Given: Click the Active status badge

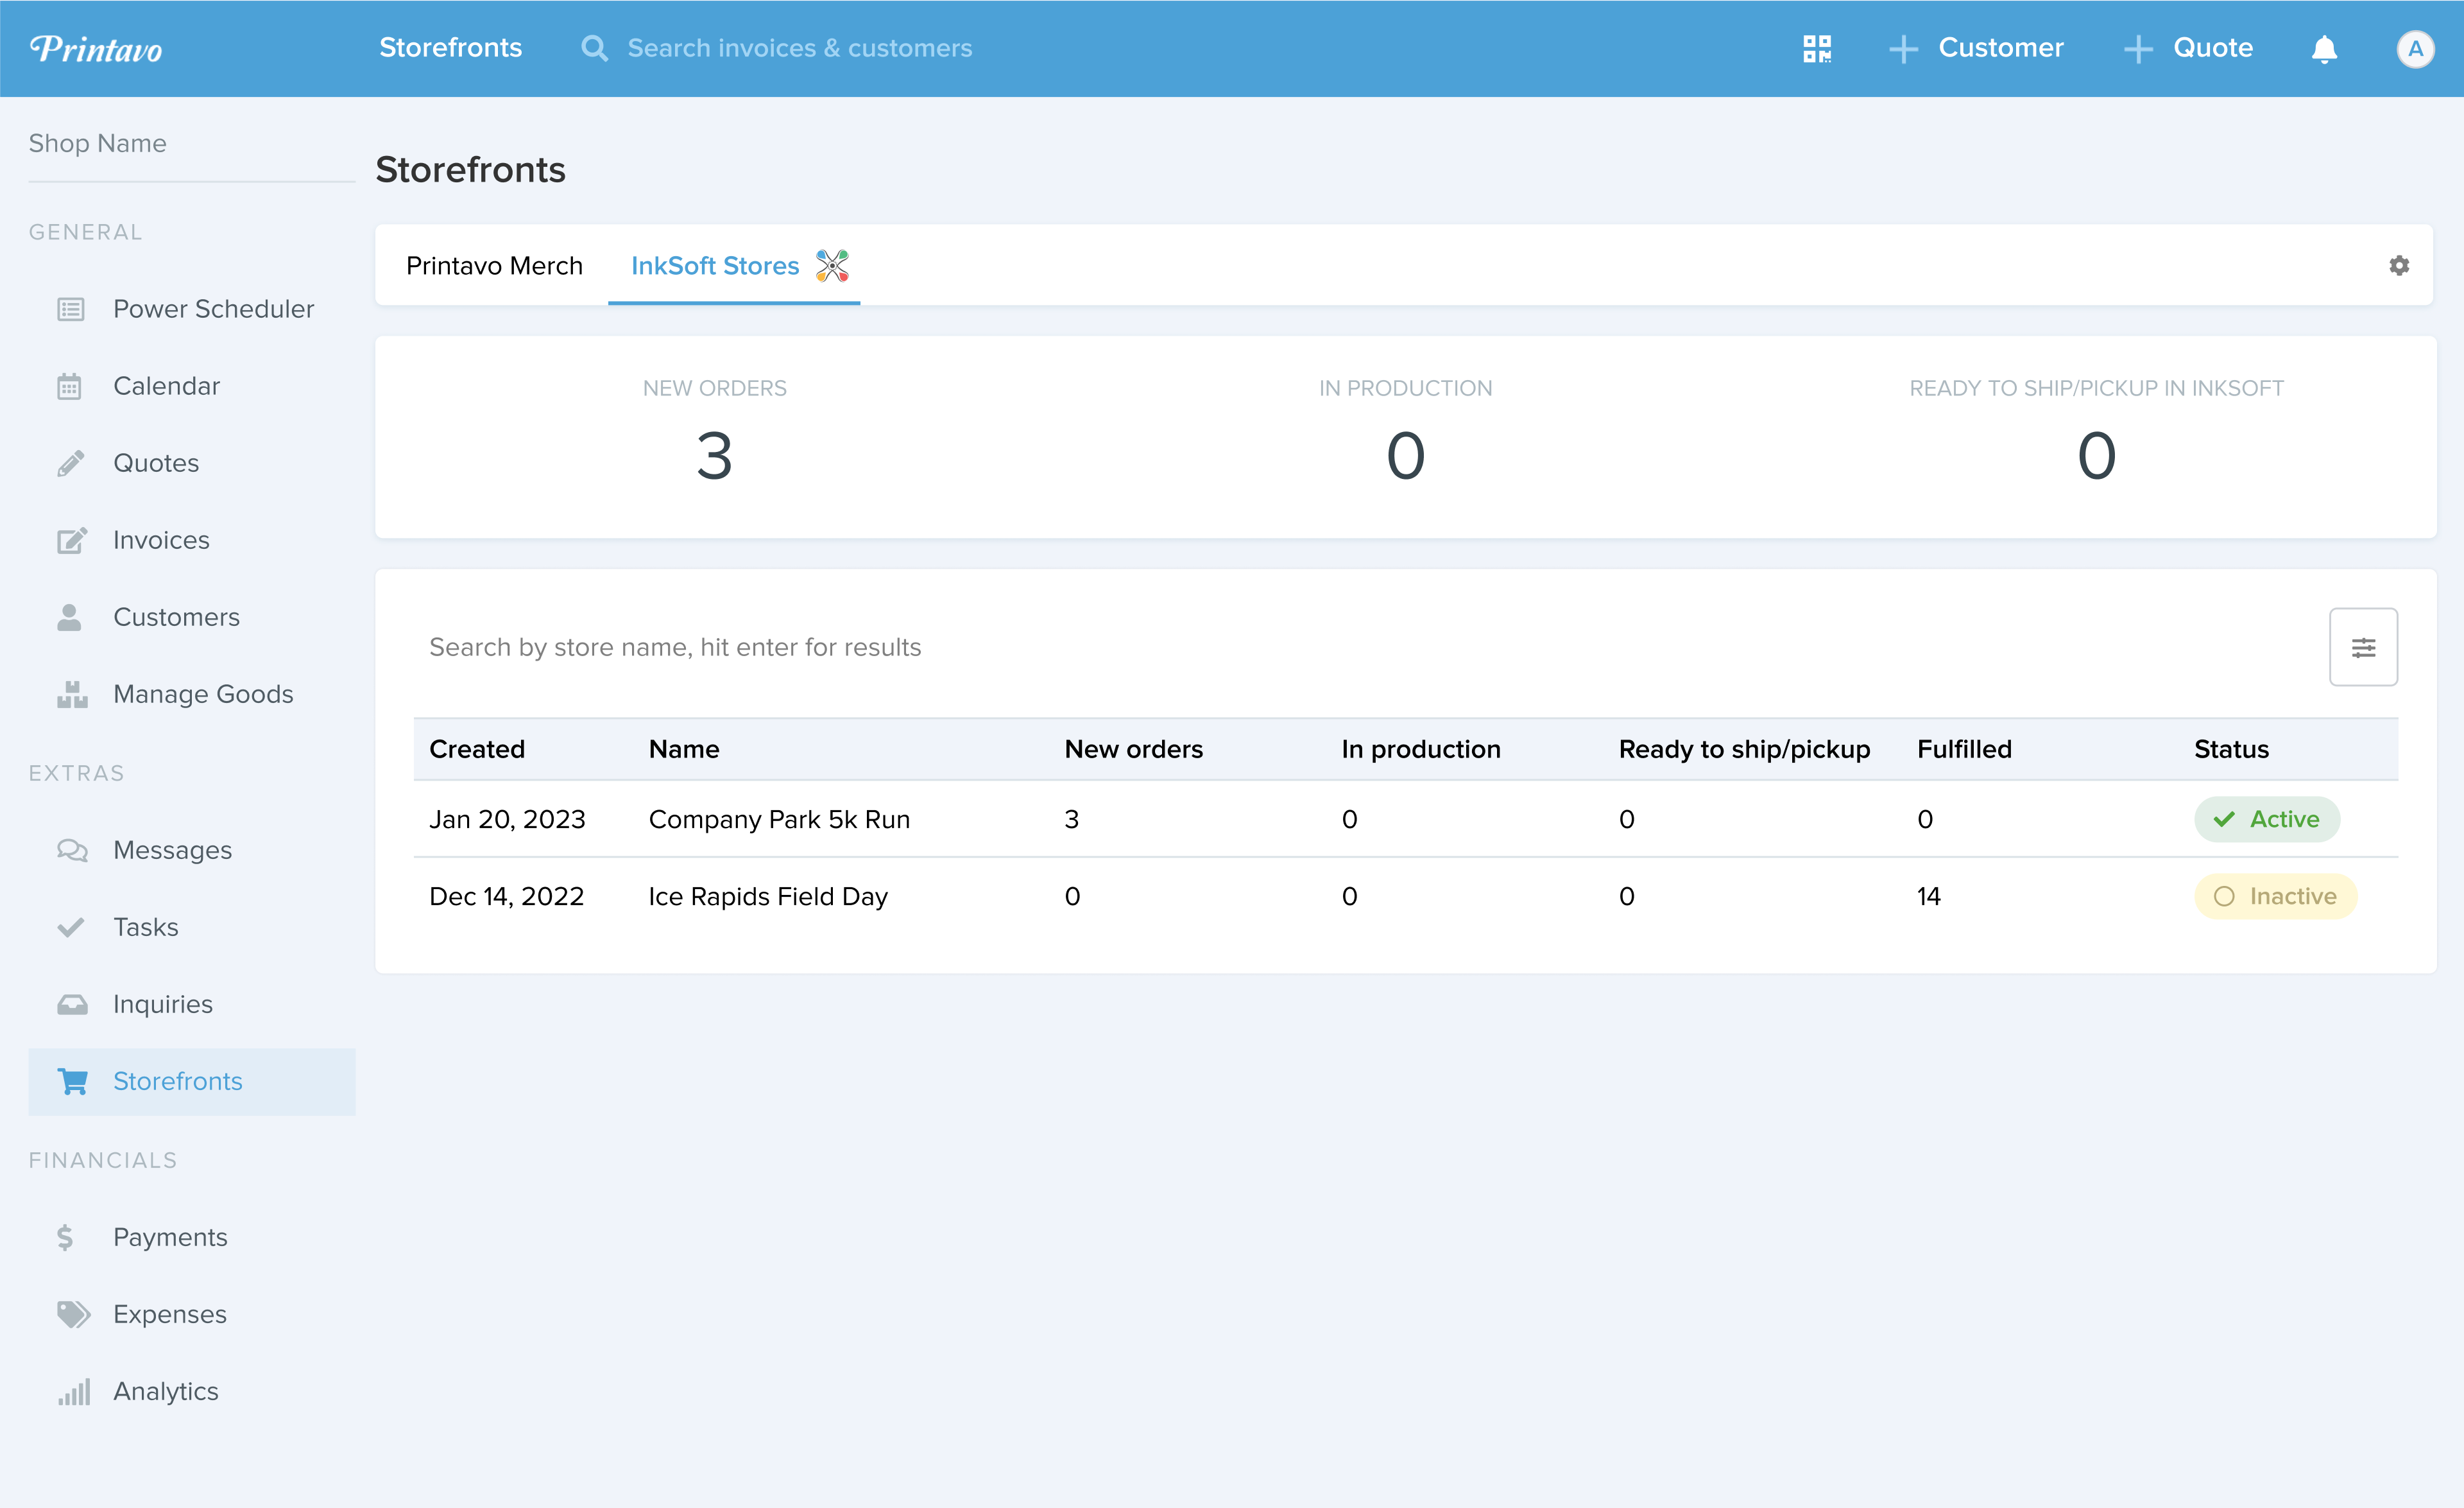Looking at the screenshot, I should (2266, 820).
